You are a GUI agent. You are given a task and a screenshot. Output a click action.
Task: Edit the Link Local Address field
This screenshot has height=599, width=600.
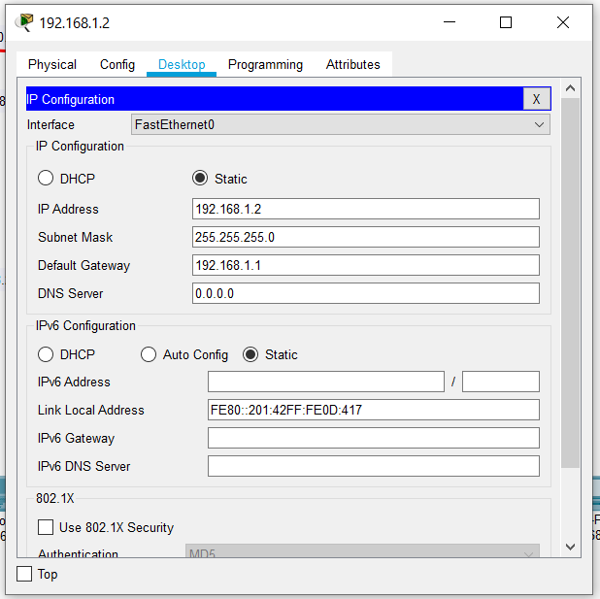[374, 410]
